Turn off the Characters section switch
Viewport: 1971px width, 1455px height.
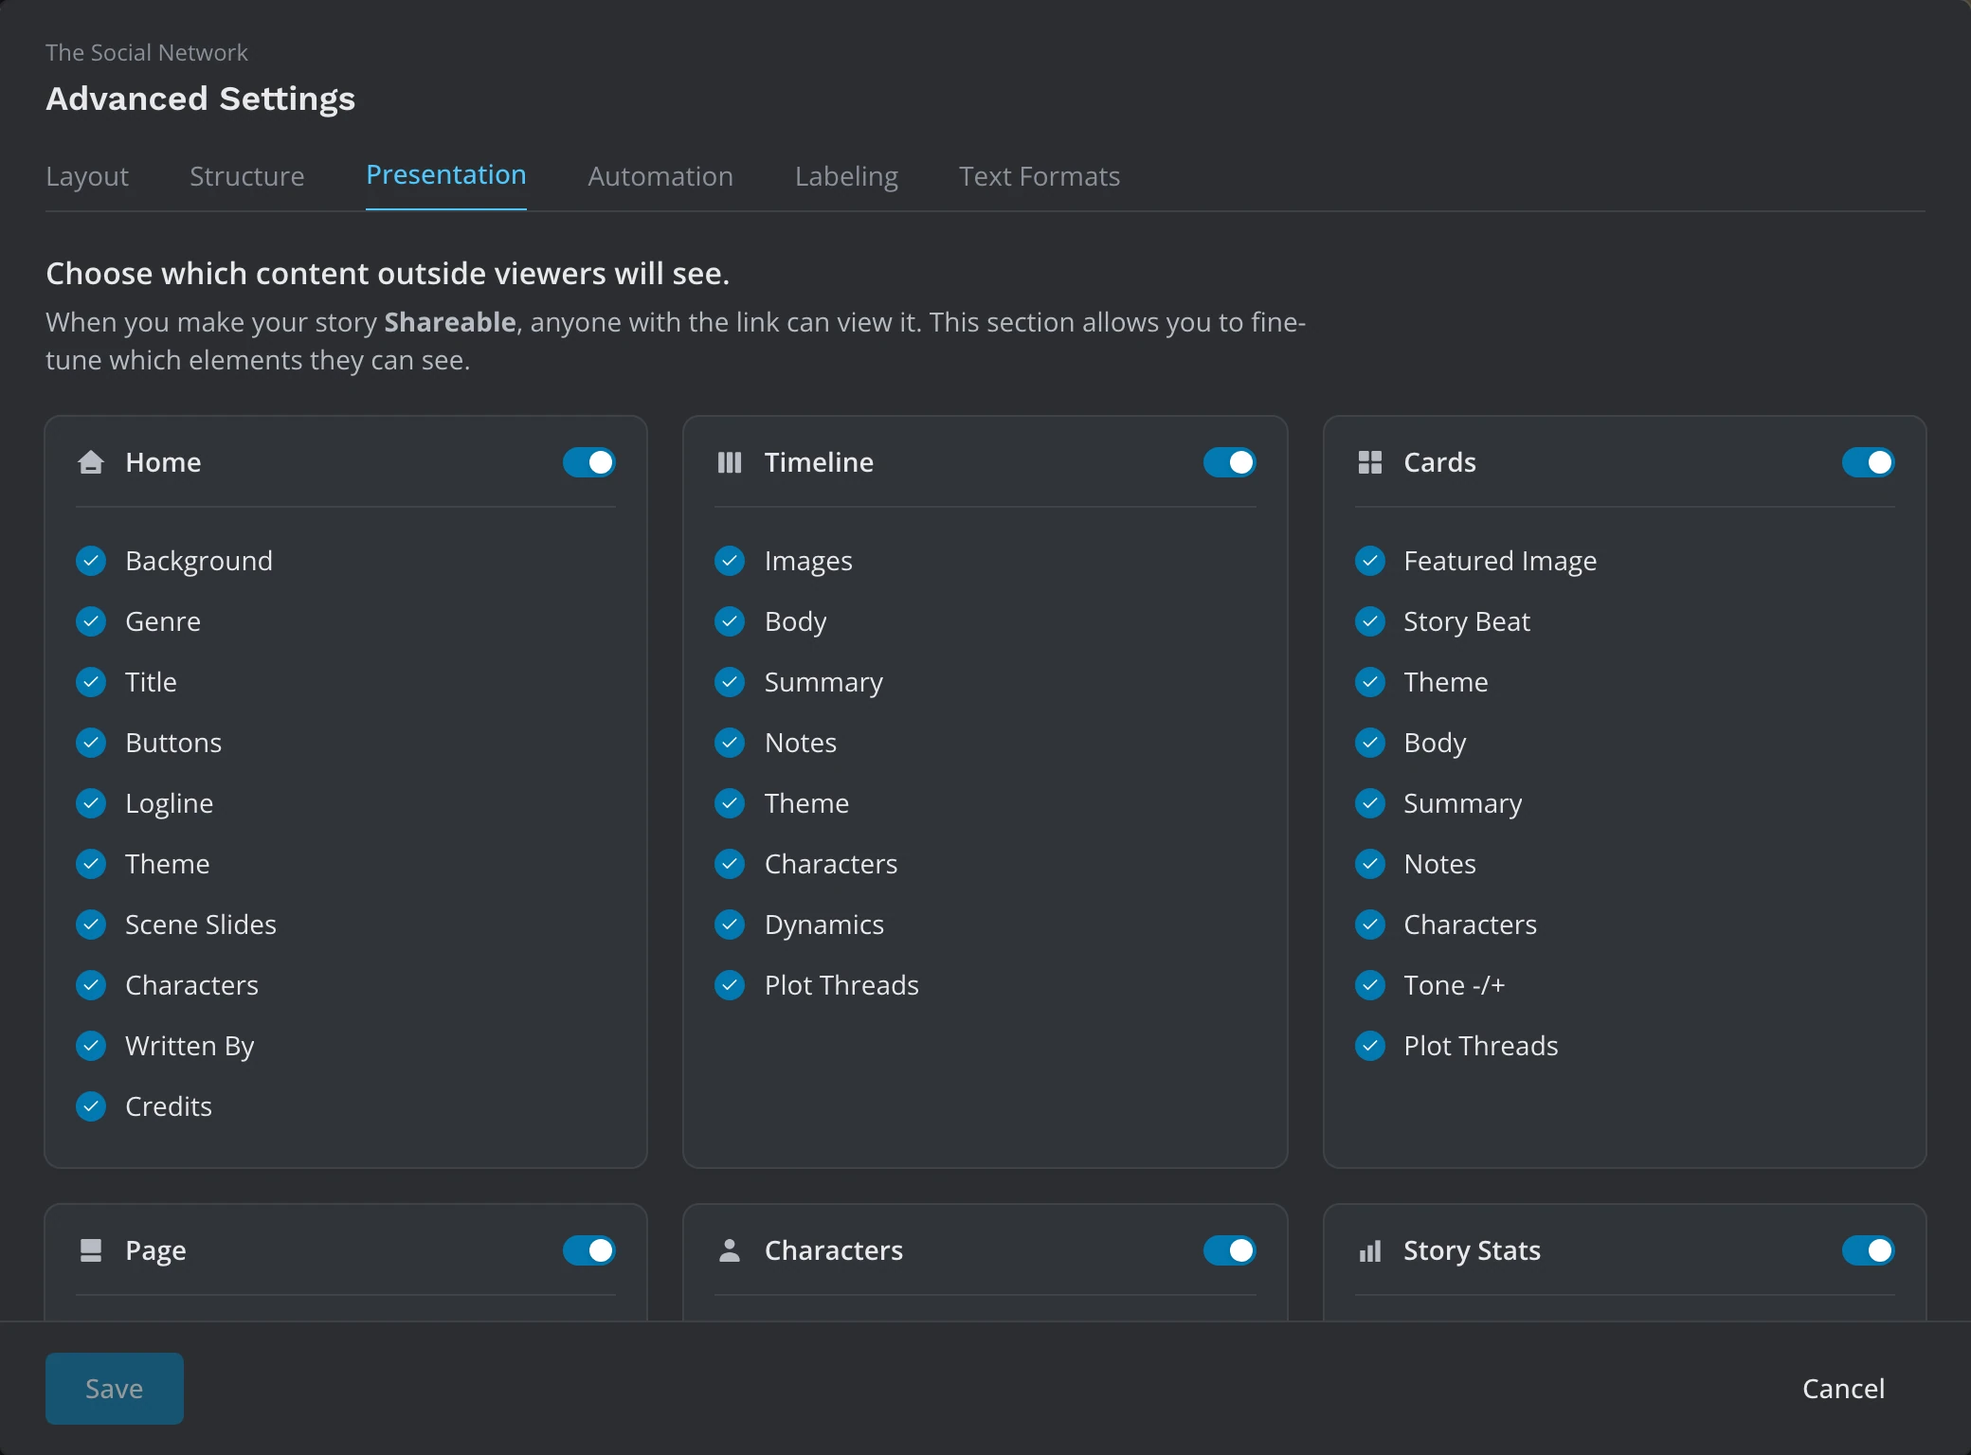point(1230,1250)
